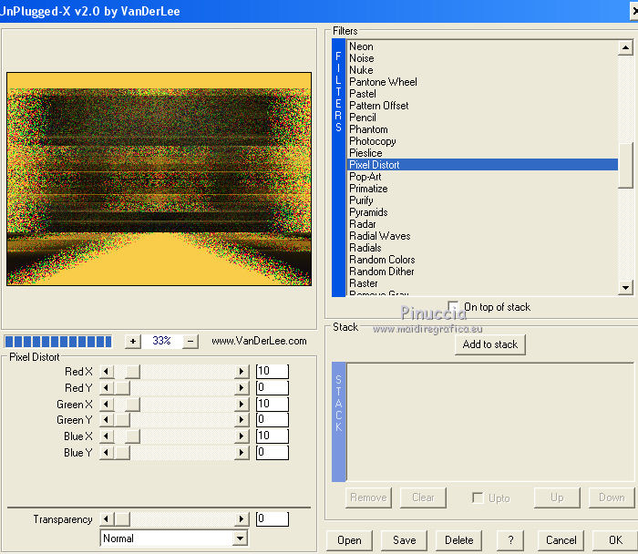Click the zoom in plus button
Screen dimensions: 638x554
click(x=133, y=341)
